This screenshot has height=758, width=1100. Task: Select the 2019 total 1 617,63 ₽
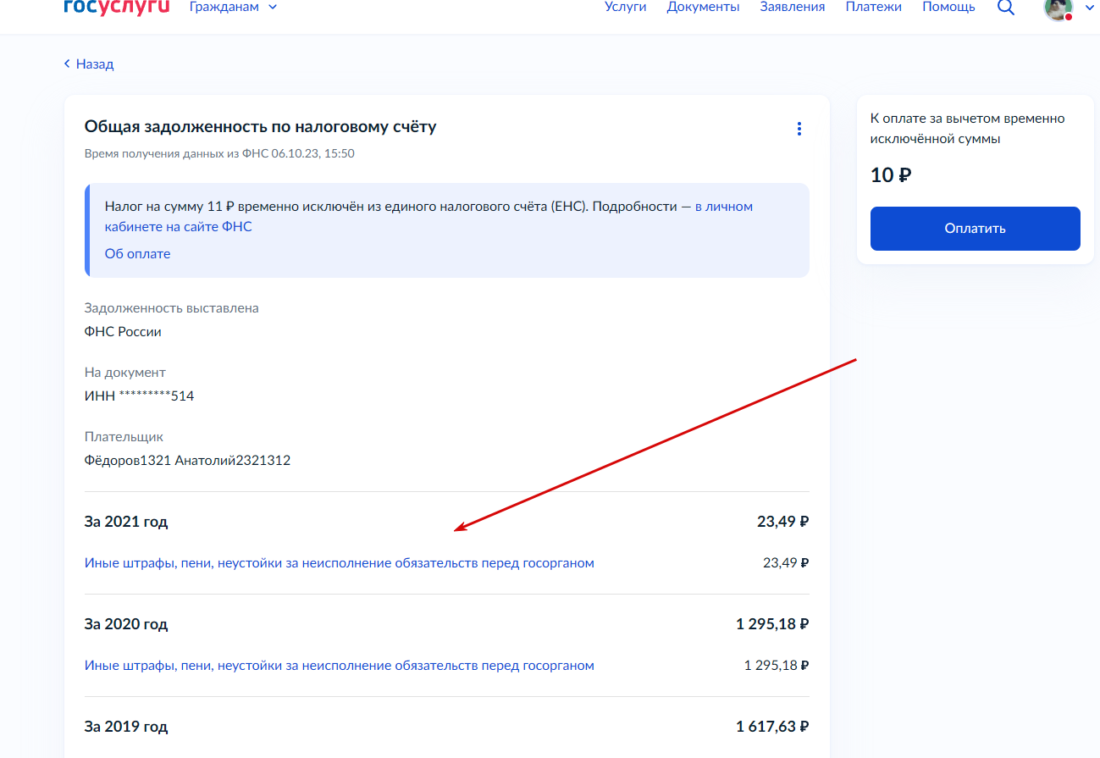[x=772, y=727]
